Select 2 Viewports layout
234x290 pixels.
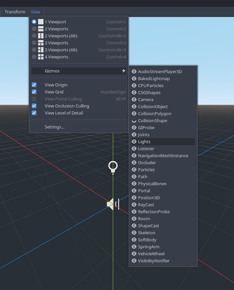pyautogui.click(x=79, y=29)
